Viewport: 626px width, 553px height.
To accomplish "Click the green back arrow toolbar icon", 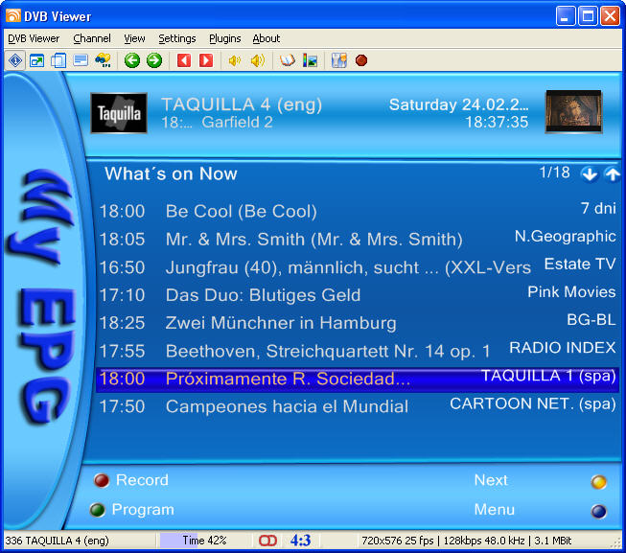I will [x=132, y=60].
